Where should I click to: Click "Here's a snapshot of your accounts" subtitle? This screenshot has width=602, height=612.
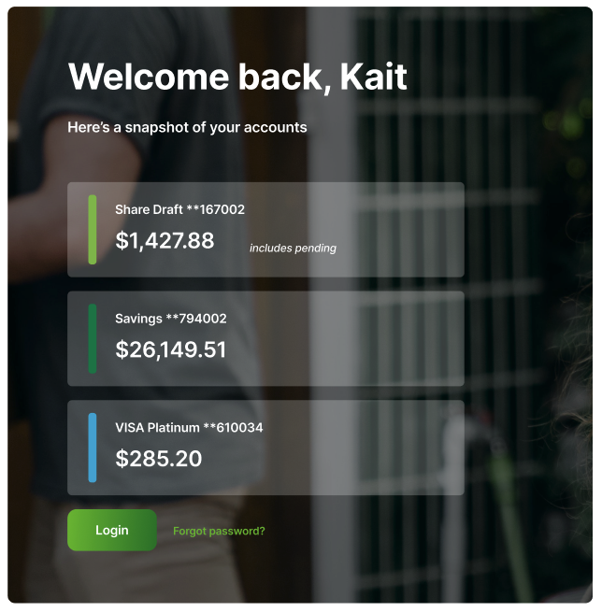187,128
